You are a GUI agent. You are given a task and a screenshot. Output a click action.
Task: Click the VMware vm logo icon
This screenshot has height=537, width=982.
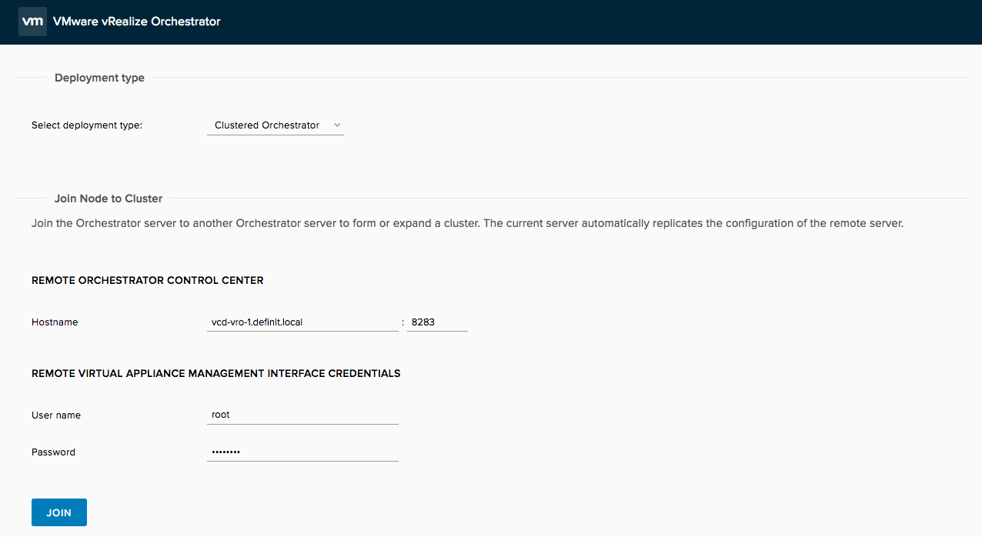pos(32,22)
